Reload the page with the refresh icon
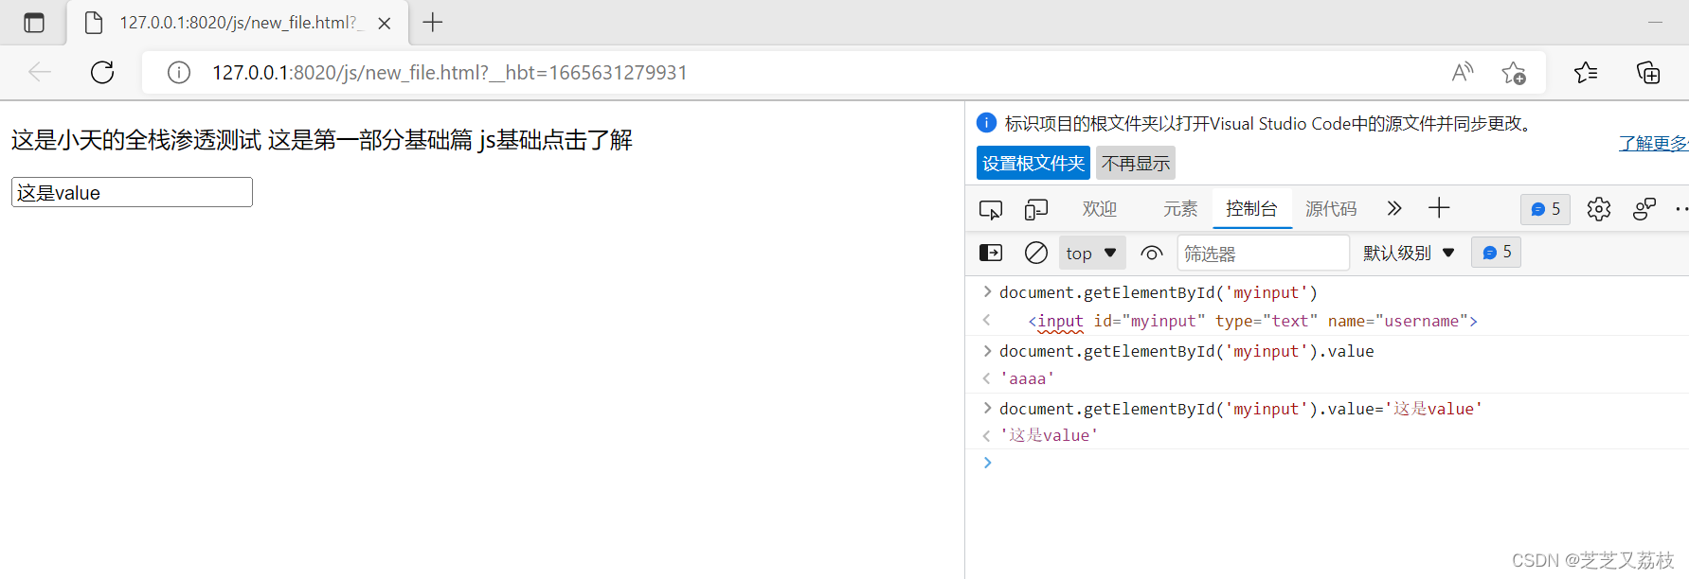The width and height of the screenshot is (1689, 579). pos(102,72)
